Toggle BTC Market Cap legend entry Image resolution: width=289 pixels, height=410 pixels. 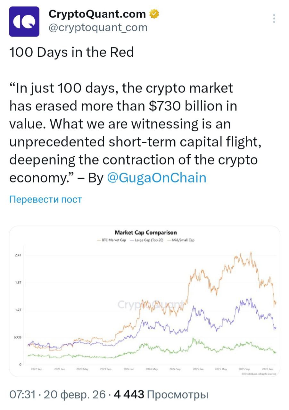111,240
